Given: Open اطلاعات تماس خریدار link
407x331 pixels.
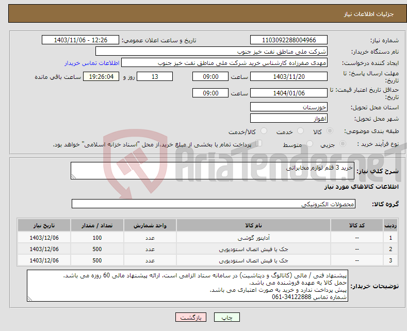Looking at the screenshot, I should tap(92, 63).
